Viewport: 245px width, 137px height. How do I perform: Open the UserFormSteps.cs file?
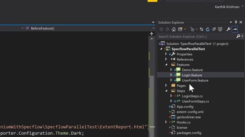195,102
